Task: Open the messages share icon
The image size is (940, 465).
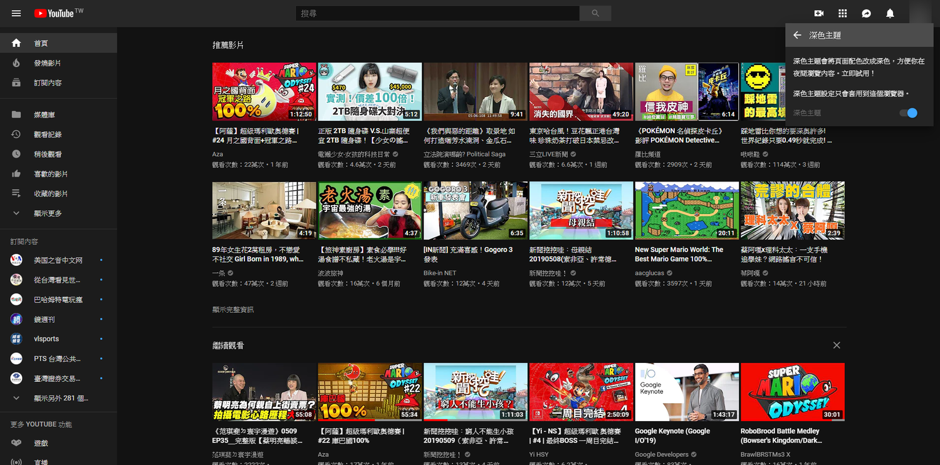Action: pyautogui.click(x=867, y=13)
